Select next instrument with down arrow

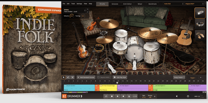pos(88,12)
